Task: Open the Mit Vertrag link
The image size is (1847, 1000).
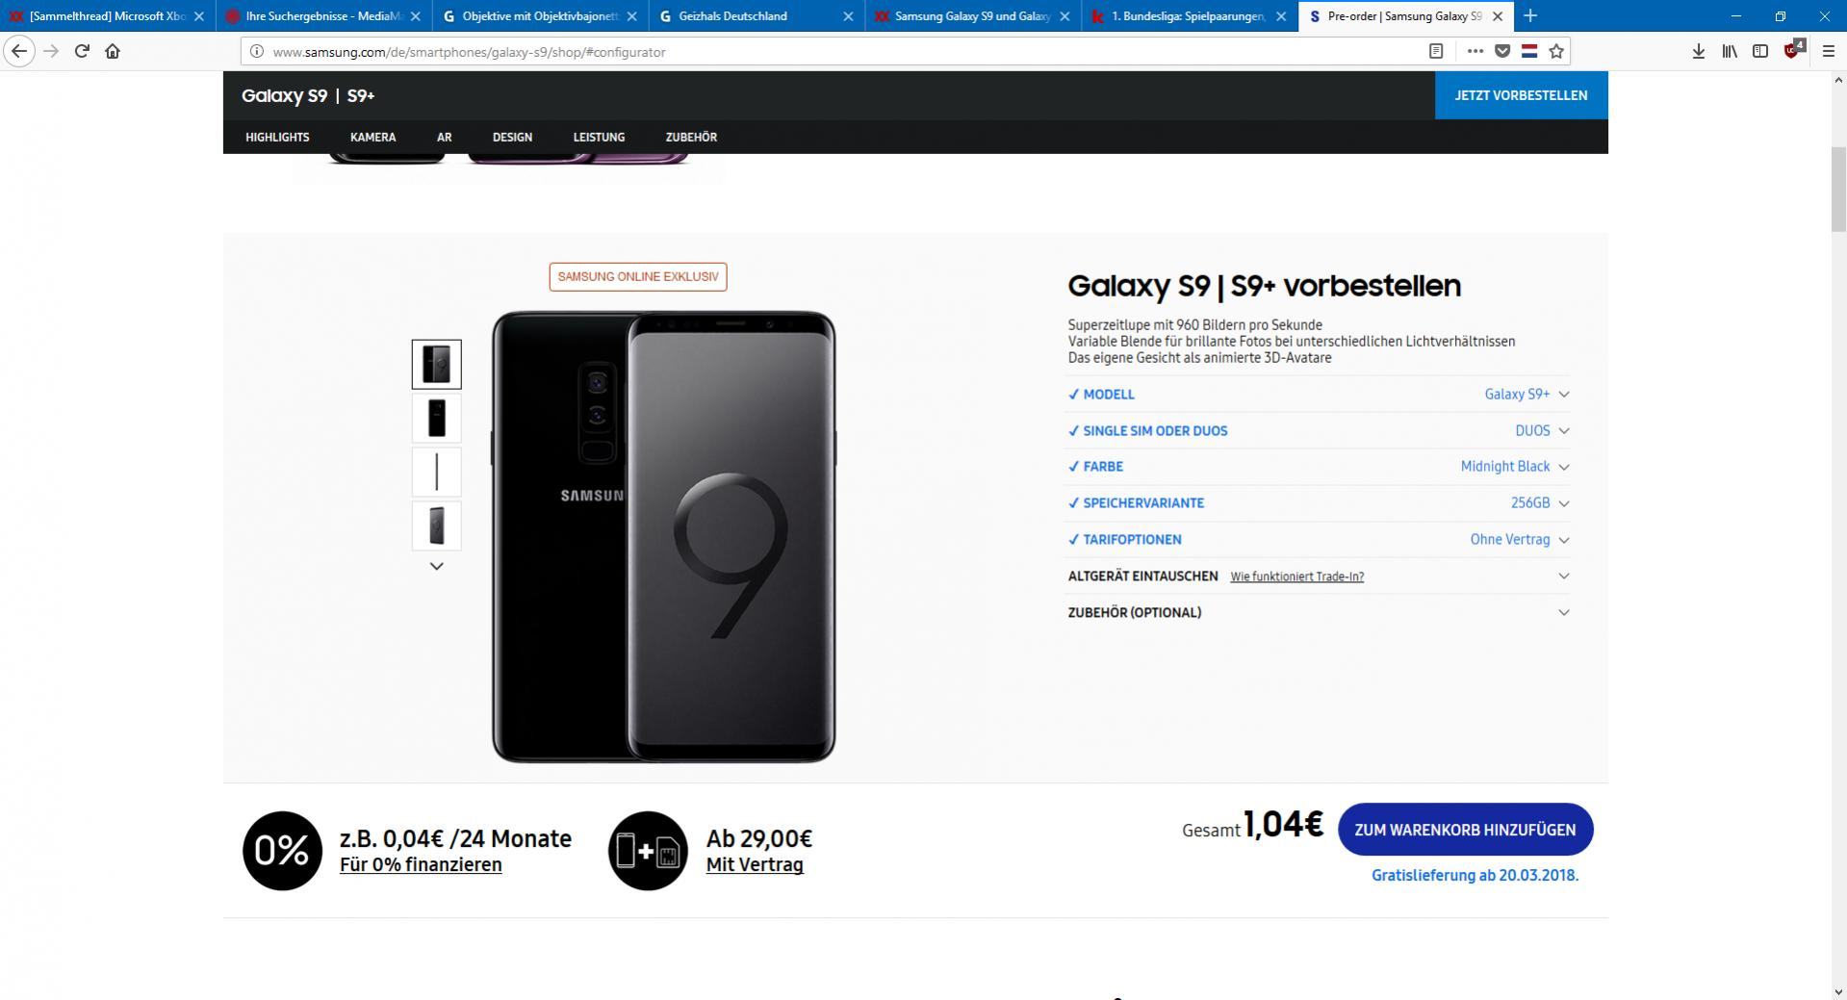Action: 755,864
